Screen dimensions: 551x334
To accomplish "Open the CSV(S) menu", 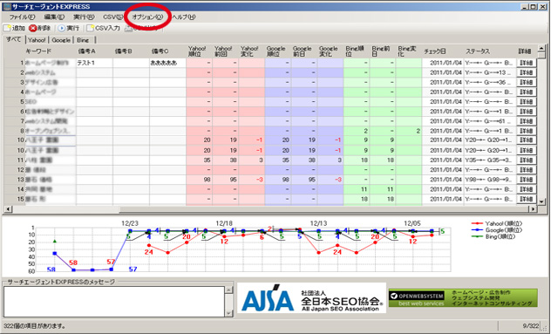I will 112,17.
